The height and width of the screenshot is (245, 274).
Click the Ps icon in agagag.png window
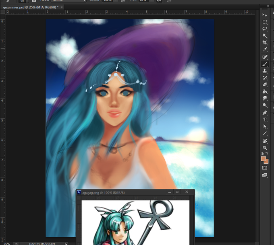point(79,192)
